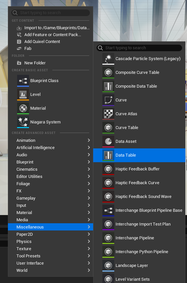Expand the Gameplay submenu chevron
Viewport: 187px width, 283px height.
89,198
